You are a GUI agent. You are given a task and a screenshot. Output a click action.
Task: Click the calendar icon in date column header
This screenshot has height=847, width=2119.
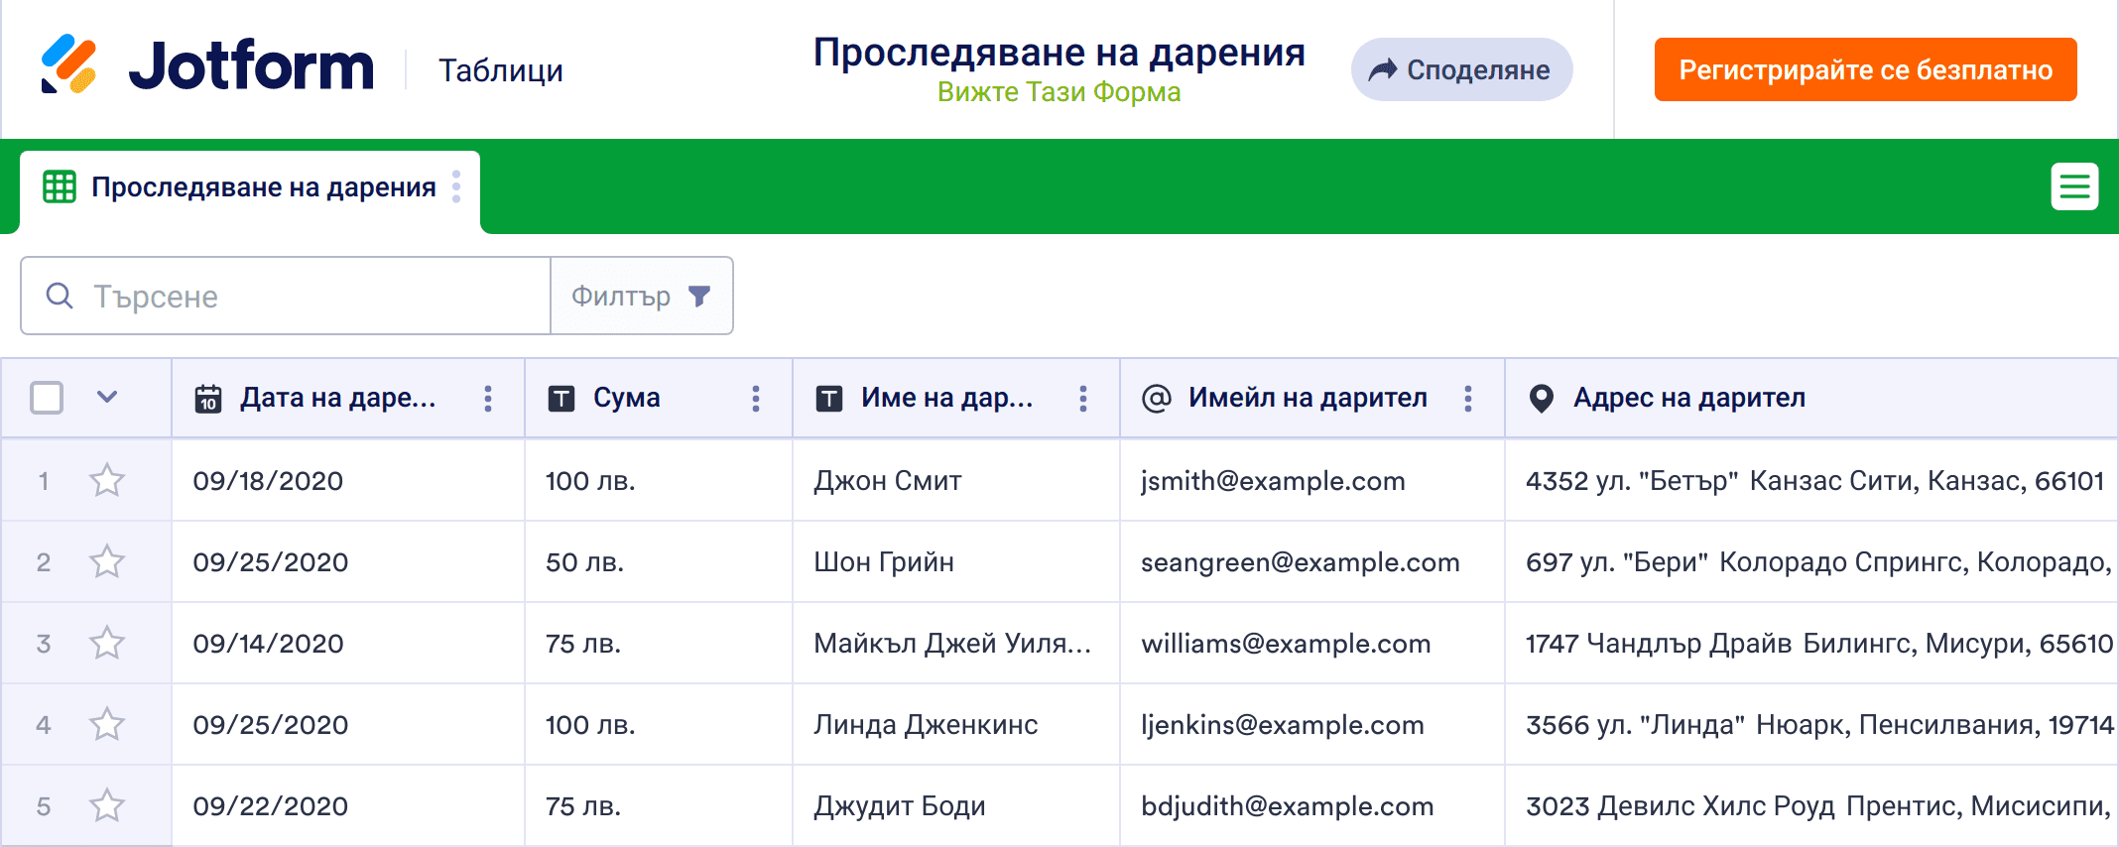click(208, 399)
